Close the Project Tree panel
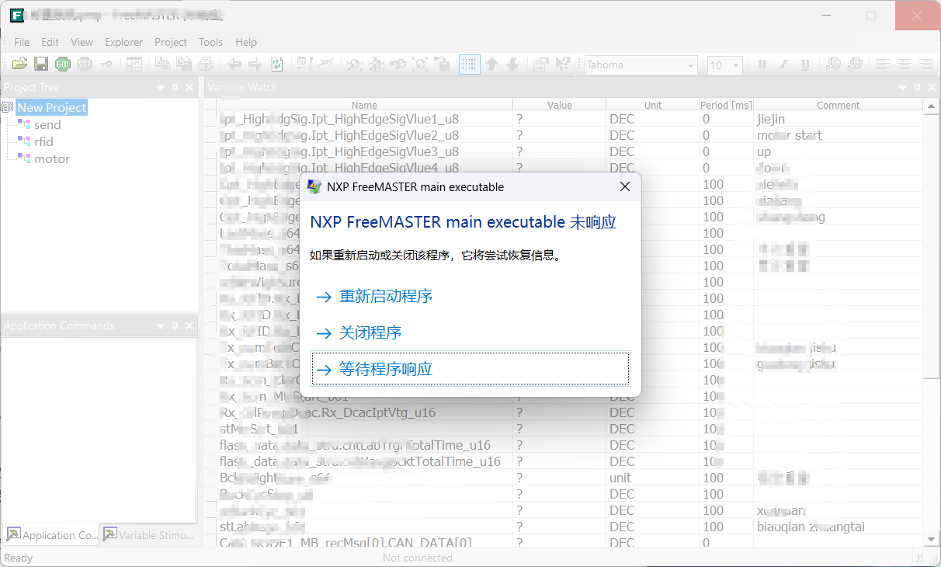This screenshot has width=941, height=567. (189, 88)
